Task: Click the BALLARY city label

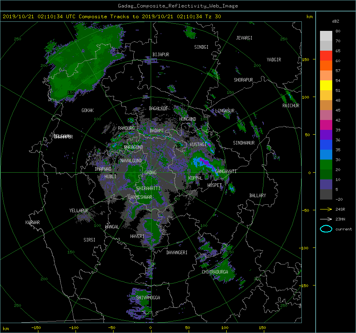Action: click(x=258, y=196)
